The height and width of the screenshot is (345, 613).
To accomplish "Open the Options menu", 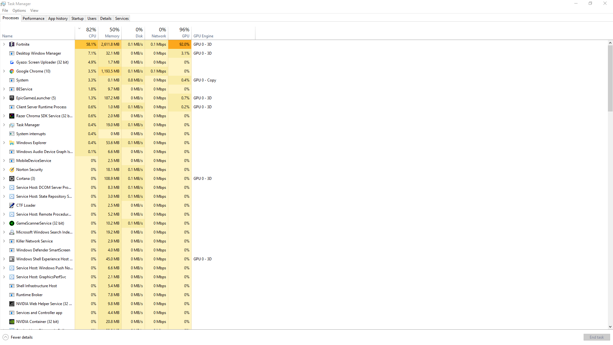I will pyautogui.click(x=19, y=11).
